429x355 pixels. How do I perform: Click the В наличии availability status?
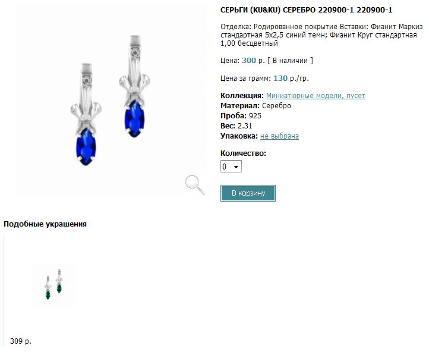click(290, 61)
